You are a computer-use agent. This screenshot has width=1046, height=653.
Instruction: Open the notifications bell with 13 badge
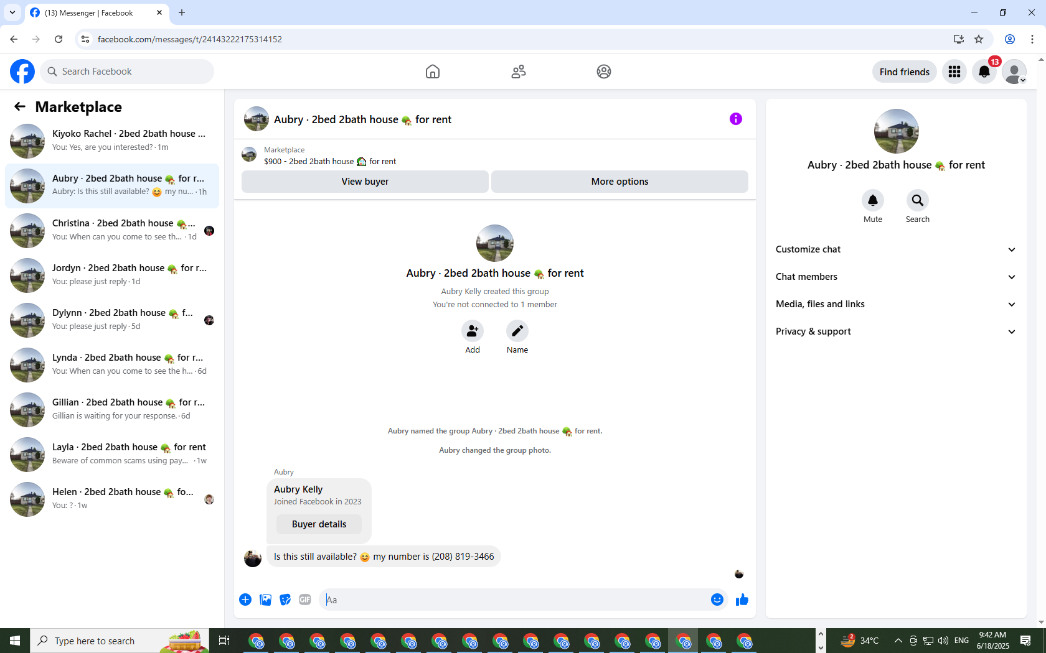point(984,72)
